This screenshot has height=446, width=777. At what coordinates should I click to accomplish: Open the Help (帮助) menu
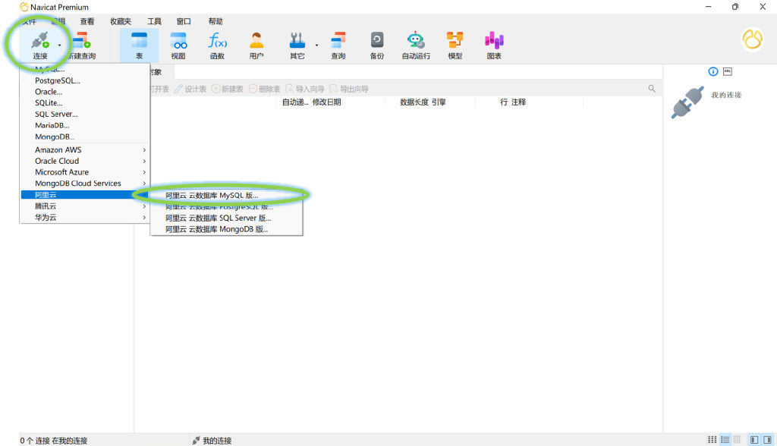(215, 21)
